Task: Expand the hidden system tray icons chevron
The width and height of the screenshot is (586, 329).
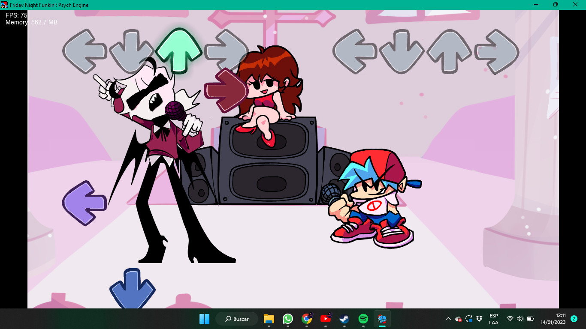Action: pyautogui.click(x=448, y=319)
